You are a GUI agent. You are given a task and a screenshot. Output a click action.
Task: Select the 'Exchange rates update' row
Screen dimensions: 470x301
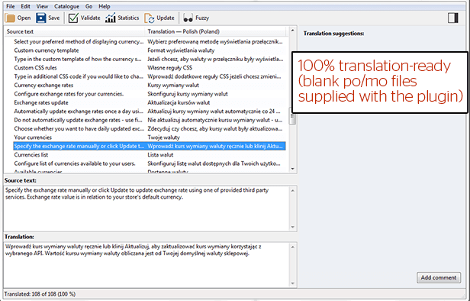coord(150,102)
